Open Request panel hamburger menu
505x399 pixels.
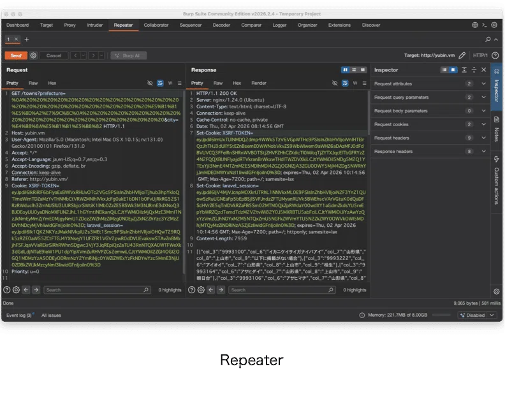tap(180, 83)
